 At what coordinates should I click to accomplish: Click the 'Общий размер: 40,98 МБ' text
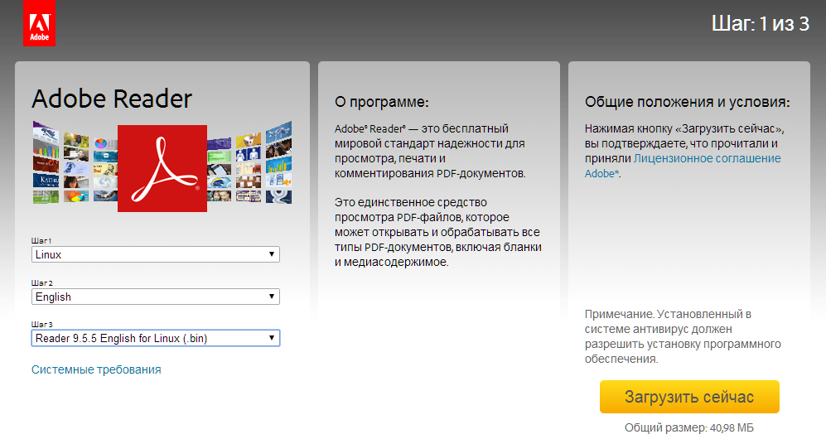pos(689,427)
